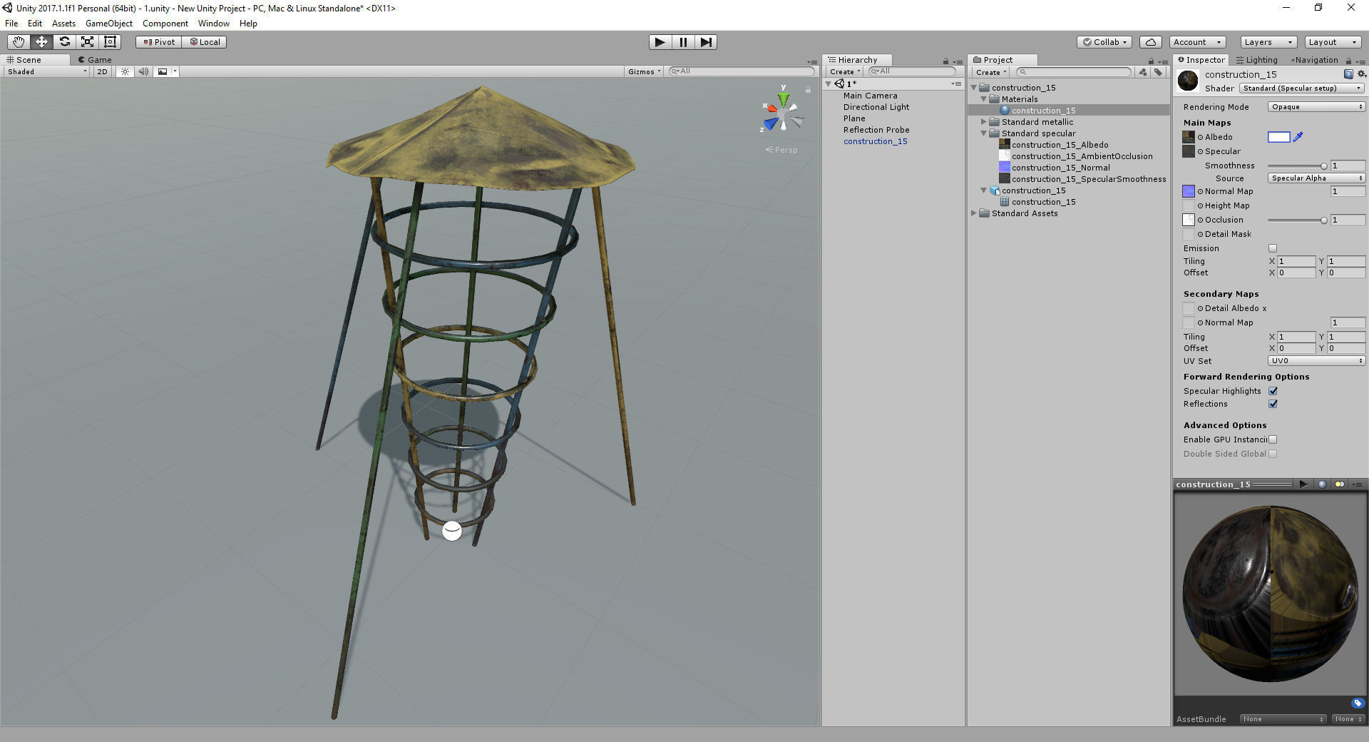Switch to the Lighting tab
This screenshot has height=742, width=1369.
tap(1257, 60)
